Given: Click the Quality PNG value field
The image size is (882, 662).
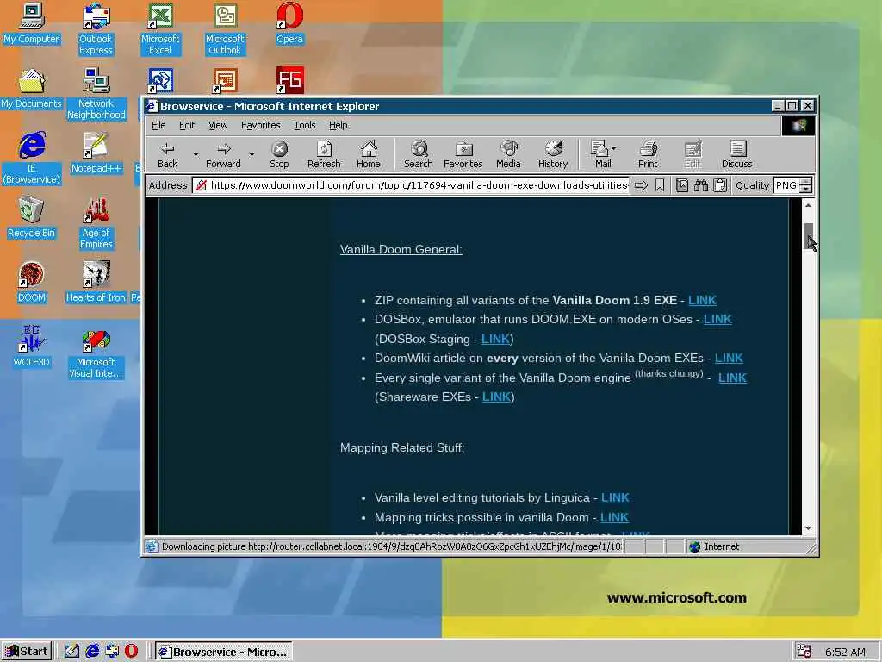Looking at the screenshot, I should [x=786, y=185].
